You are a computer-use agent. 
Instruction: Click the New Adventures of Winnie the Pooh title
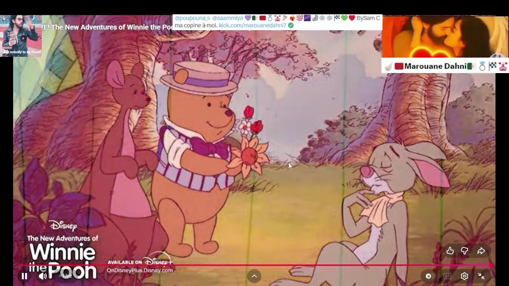(x=107, y=27)
